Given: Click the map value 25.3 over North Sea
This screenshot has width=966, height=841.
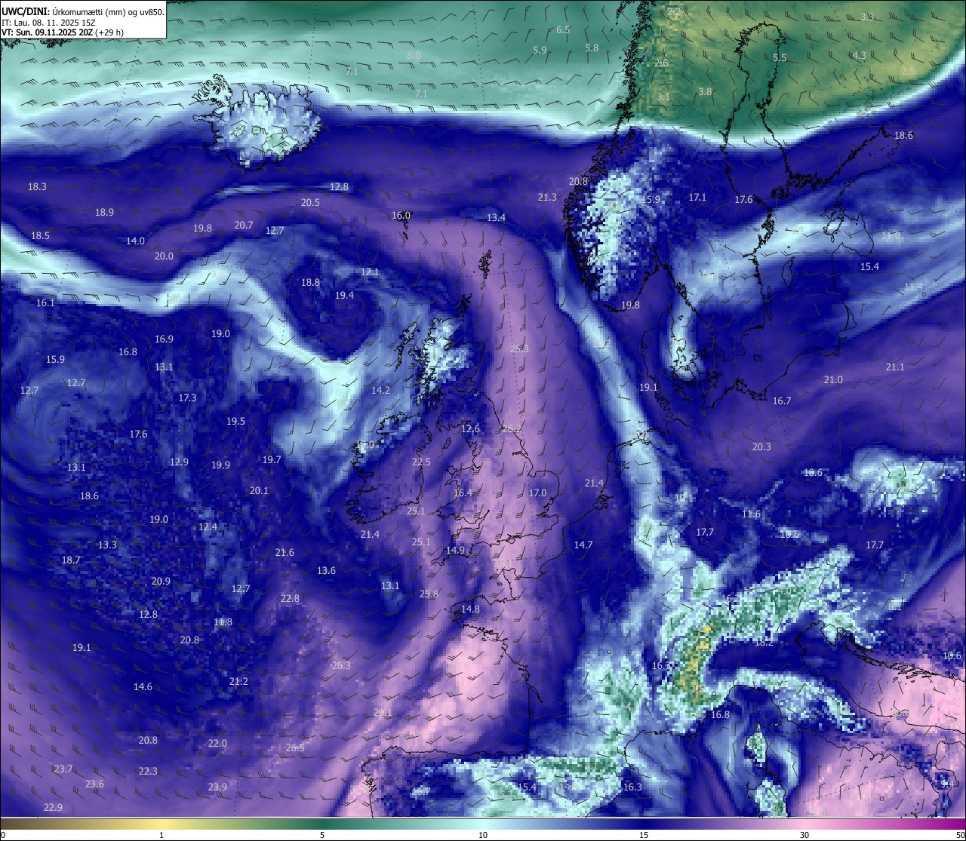Looking at the screenshot, I should [519, 349].
